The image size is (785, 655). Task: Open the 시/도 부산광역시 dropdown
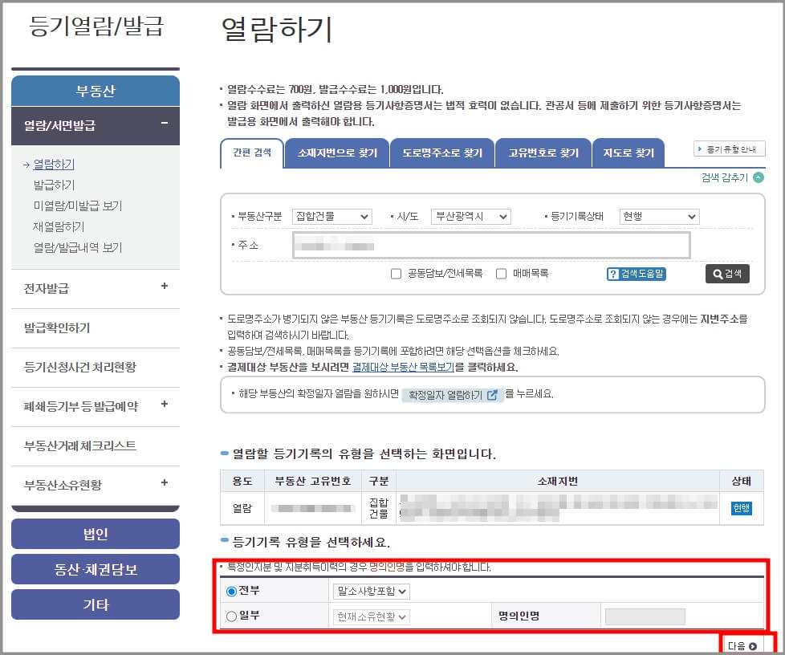(x=471, y=216)
